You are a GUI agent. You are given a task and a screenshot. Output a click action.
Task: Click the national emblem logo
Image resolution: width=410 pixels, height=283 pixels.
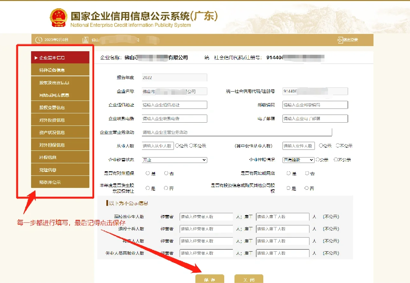[59, 17]
